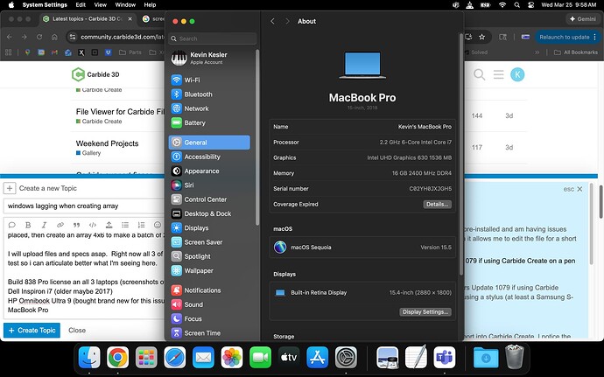
Task: Open Microsoft Teams from the Dock
Action: [x=444, y=358]
